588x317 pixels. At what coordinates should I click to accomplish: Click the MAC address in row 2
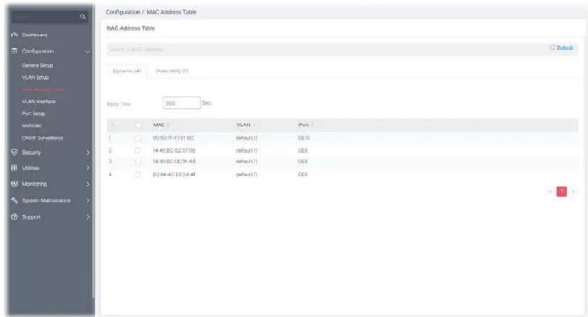(x=174, y=150)
